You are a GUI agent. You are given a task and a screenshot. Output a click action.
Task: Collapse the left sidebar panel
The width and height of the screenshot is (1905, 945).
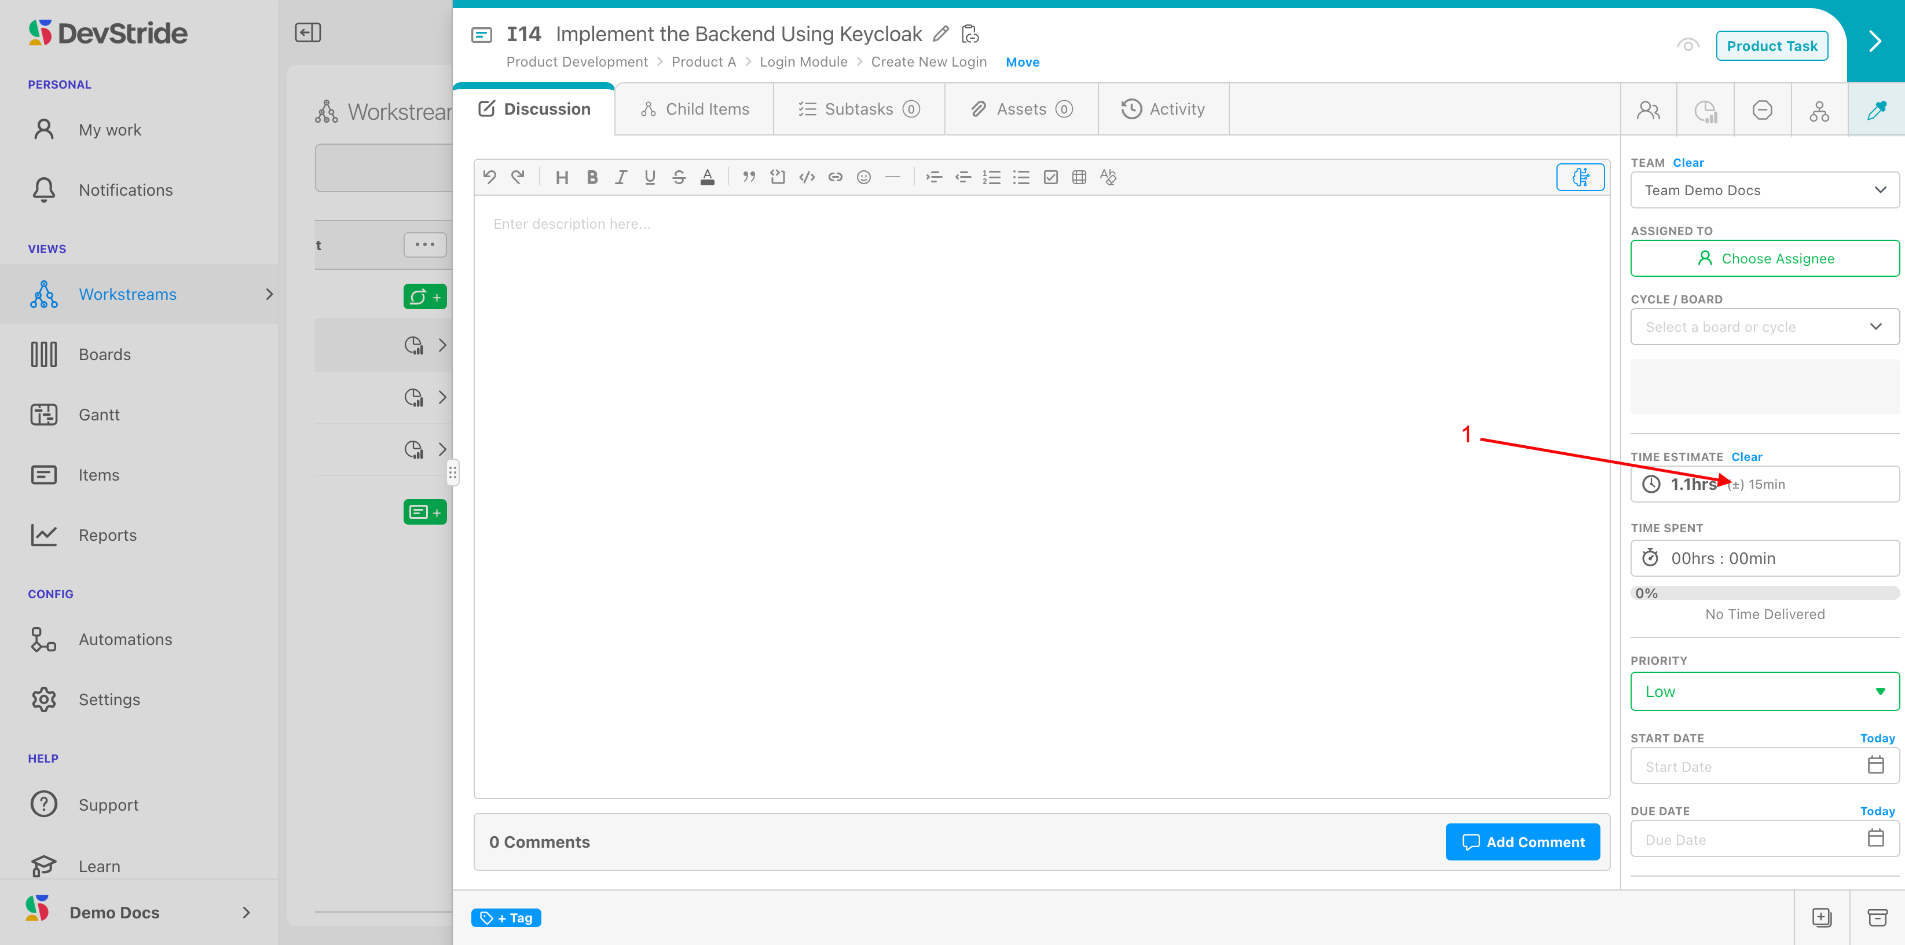click(x=307, y=32)
